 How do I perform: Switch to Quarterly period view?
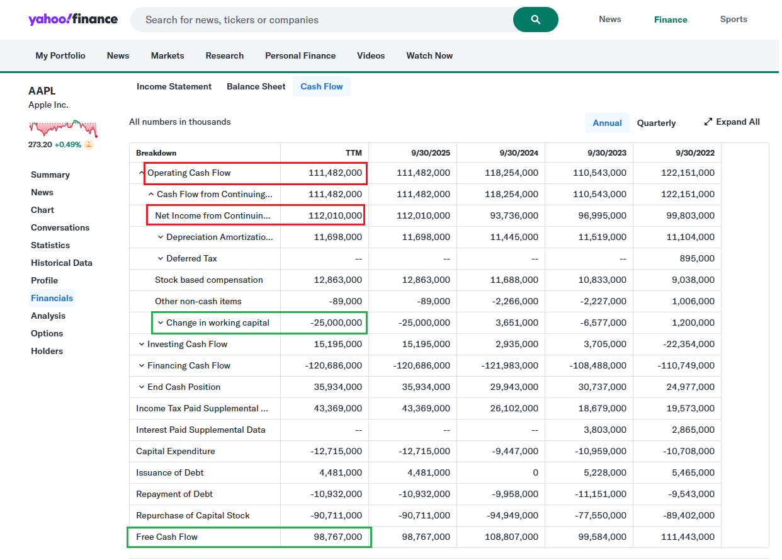(656, 123)
